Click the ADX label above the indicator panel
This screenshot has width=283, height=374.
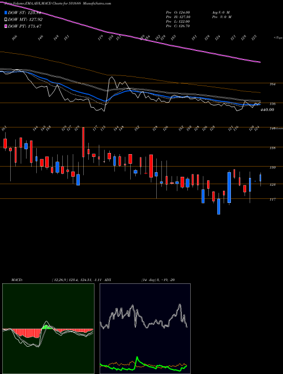point(108,280)
